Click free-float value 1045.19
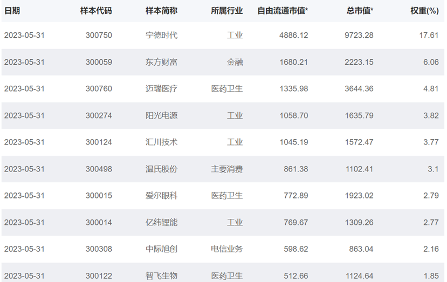 [294, 142]
